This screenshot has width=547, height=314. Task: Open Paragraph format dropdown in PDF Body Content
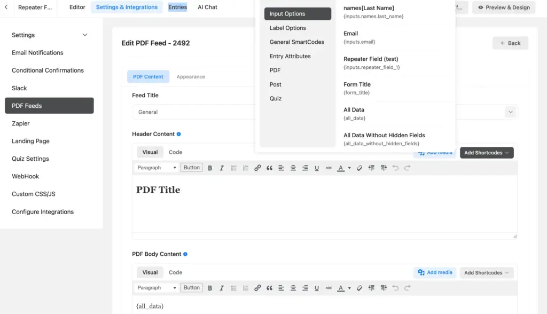(157, 288)
